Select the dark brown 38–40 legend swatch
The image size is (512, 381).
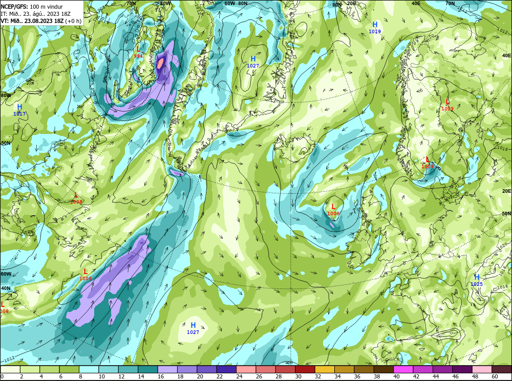pos(384,369)
